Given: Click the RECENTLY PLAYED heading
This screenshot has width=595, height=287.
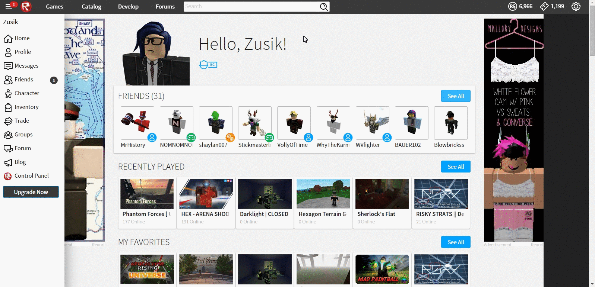Looking at the screenshot, I should pyautogui.click(x=151, y=167).
